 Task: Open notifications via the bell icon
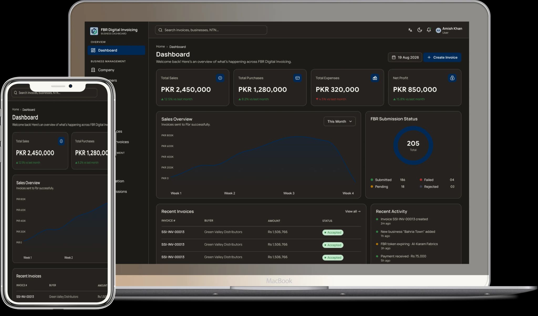point(429,30)
